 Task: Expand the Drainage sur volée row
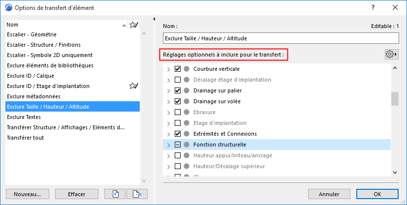[169, 101]
